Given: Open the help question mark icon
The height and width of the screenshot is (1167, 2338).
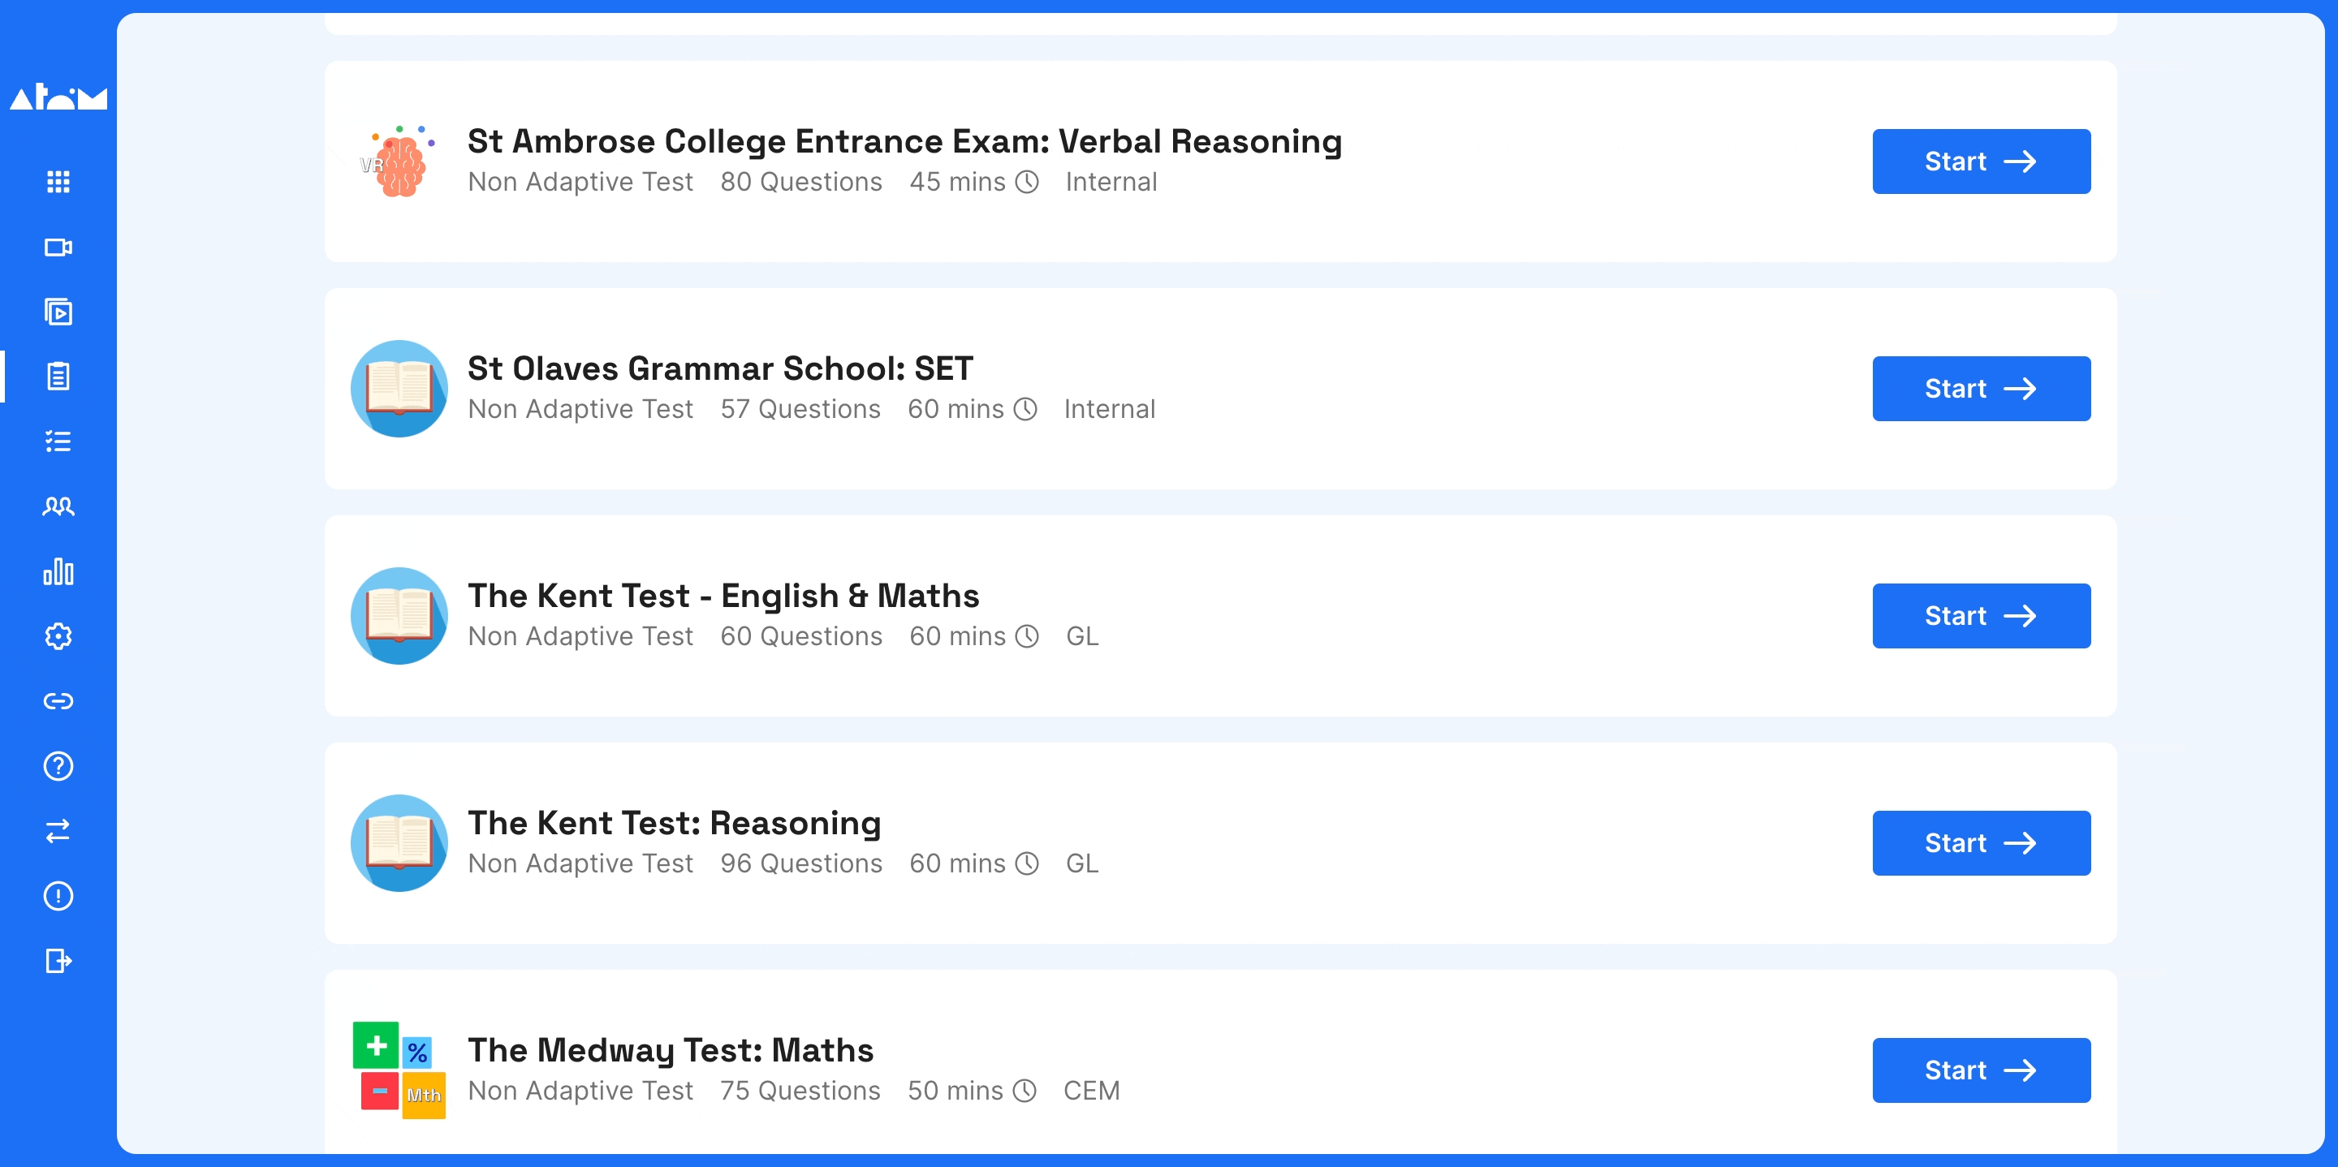Looking at the screenshot, I should pyautogui.click(x=58, y=766).
